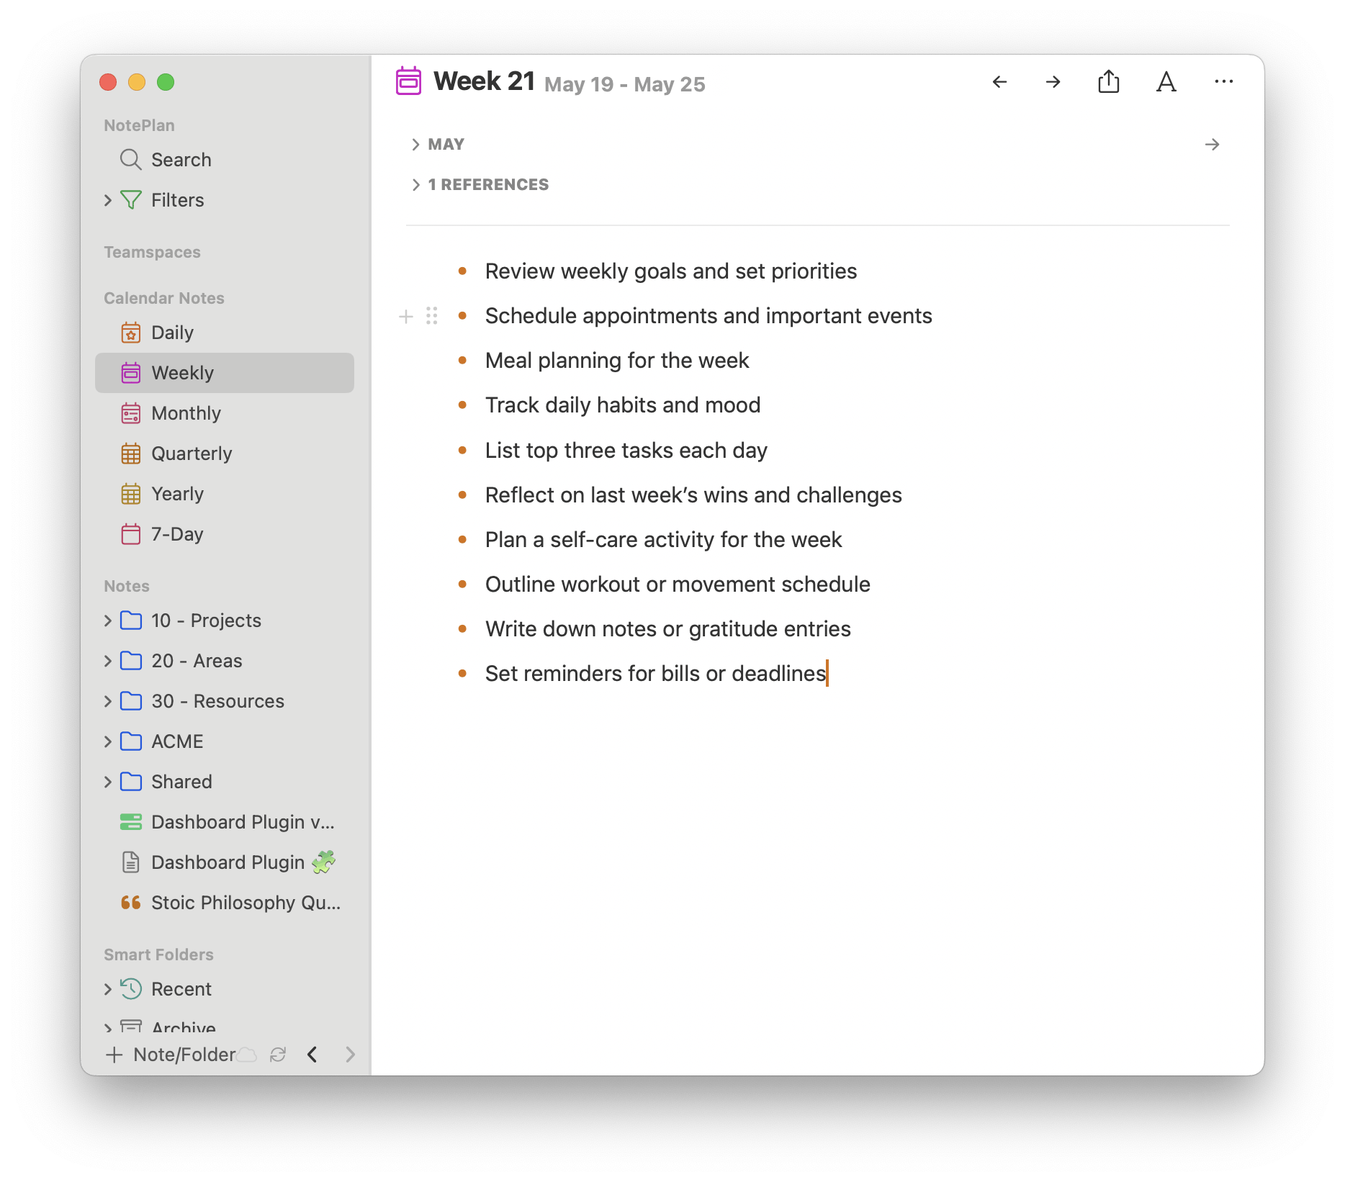Click 'Set reminders for bills or deadlines'

[x=656, y=674]
